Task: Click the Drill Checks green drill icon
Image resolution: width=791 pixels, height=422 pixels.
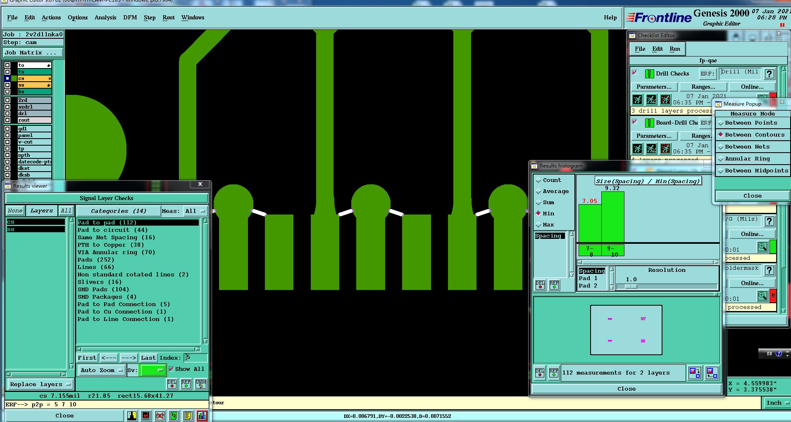Action: [x=649, y=74]
